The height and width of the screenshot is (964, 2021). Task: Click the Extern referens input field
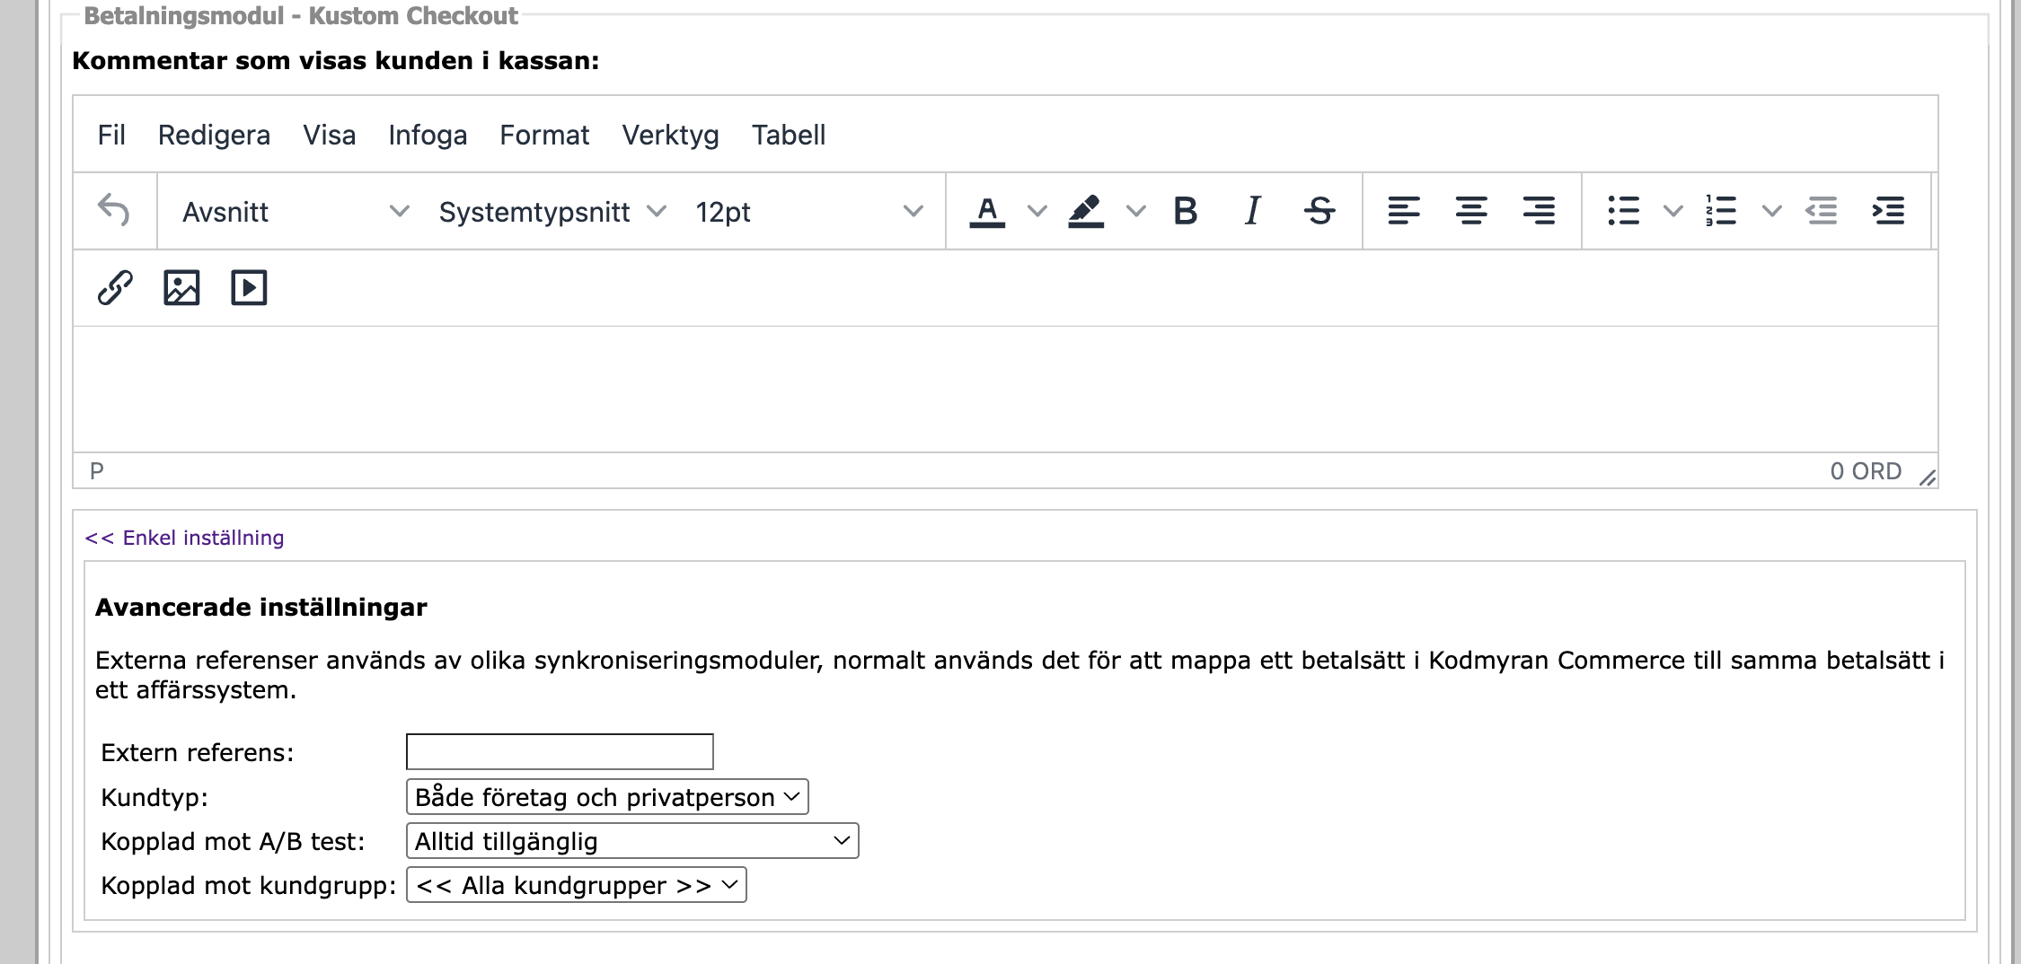(560, 752)
